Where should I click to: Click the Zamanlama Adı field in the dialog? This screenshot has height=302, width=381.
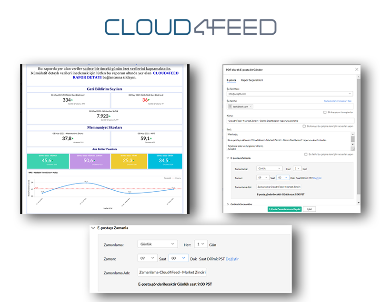tap(279, 187)
